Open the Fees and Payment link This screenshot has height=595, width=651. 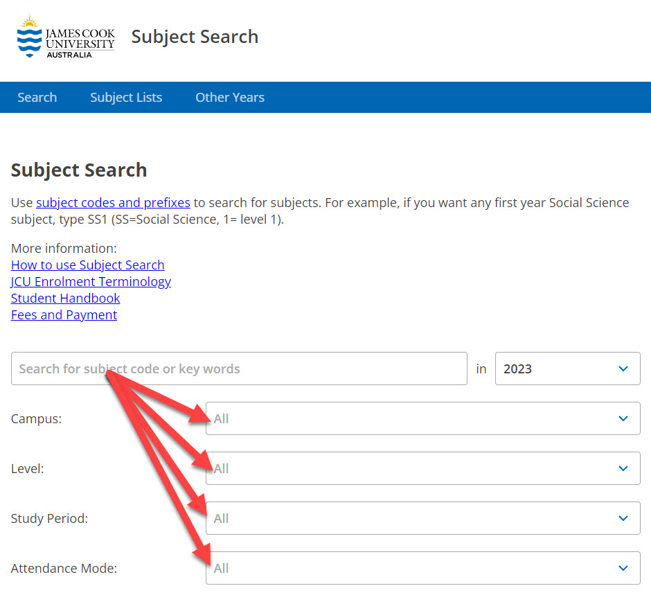click(x=64, y=314)
